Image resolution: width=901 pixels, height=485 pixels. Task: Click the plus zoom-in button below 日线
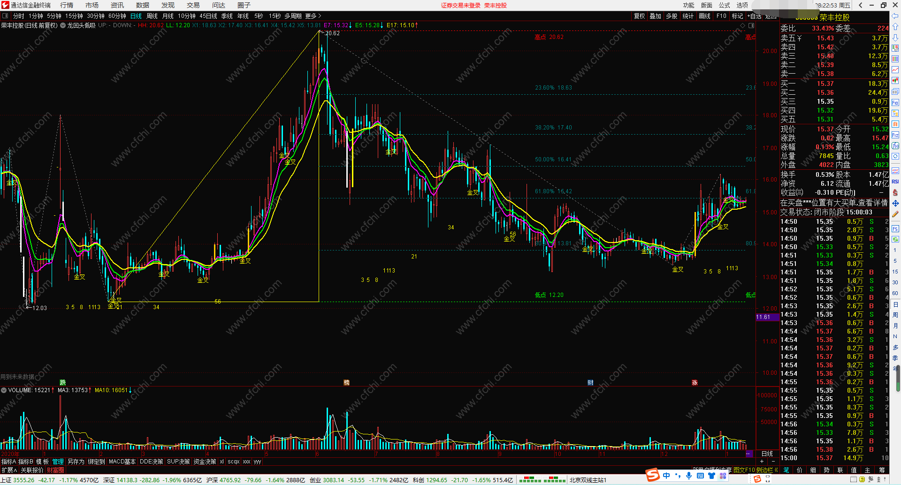click(762, 462)
